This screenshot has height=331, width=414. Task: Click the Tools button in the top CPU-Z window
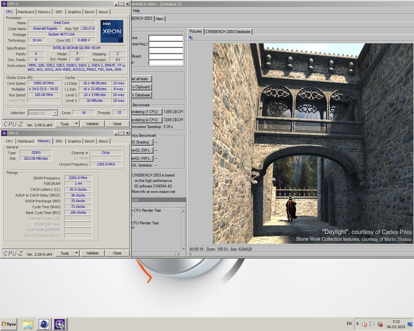point(65,124)
